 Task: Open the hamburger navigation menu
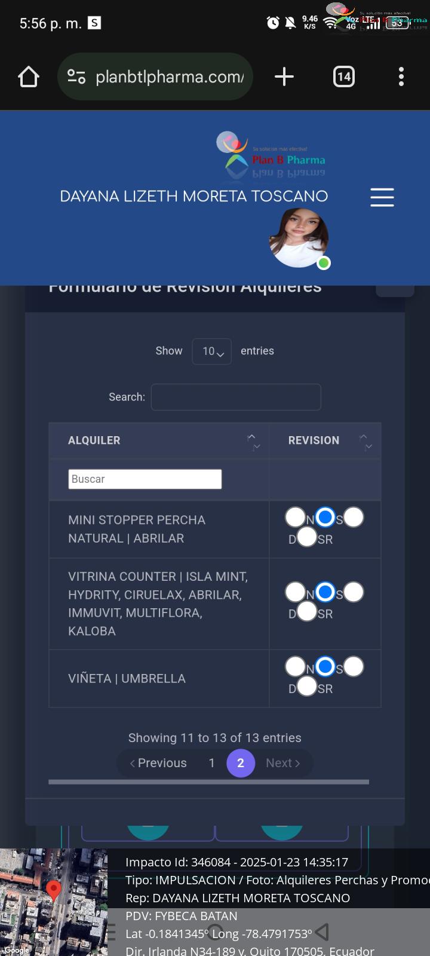click(382, 197)
